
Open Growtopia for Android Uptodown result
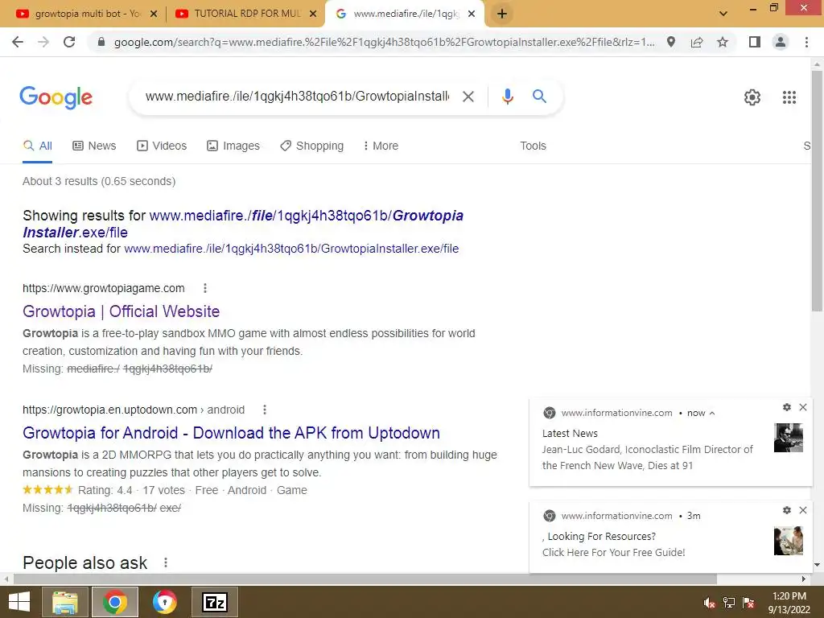(x=231, y=433)
